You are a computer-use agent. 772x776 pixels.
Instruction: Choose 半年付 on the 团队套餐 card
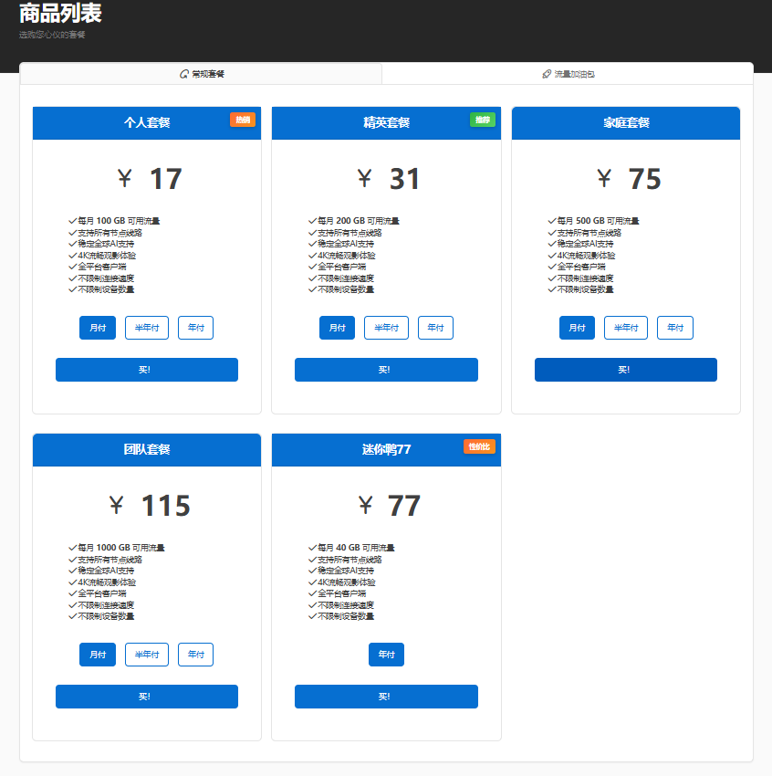coord(147,655)
